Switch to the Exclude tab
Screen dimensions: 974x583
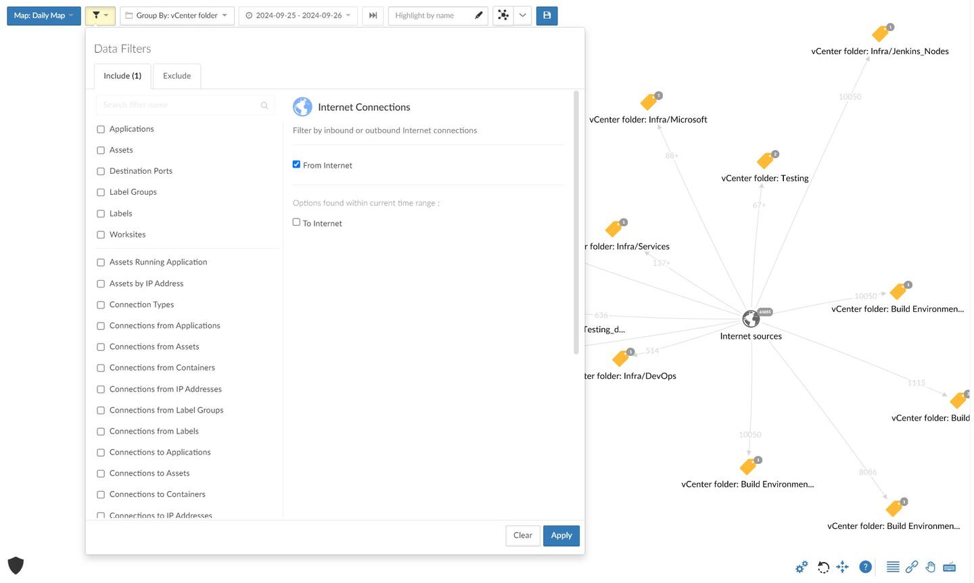tap(177, 76)
